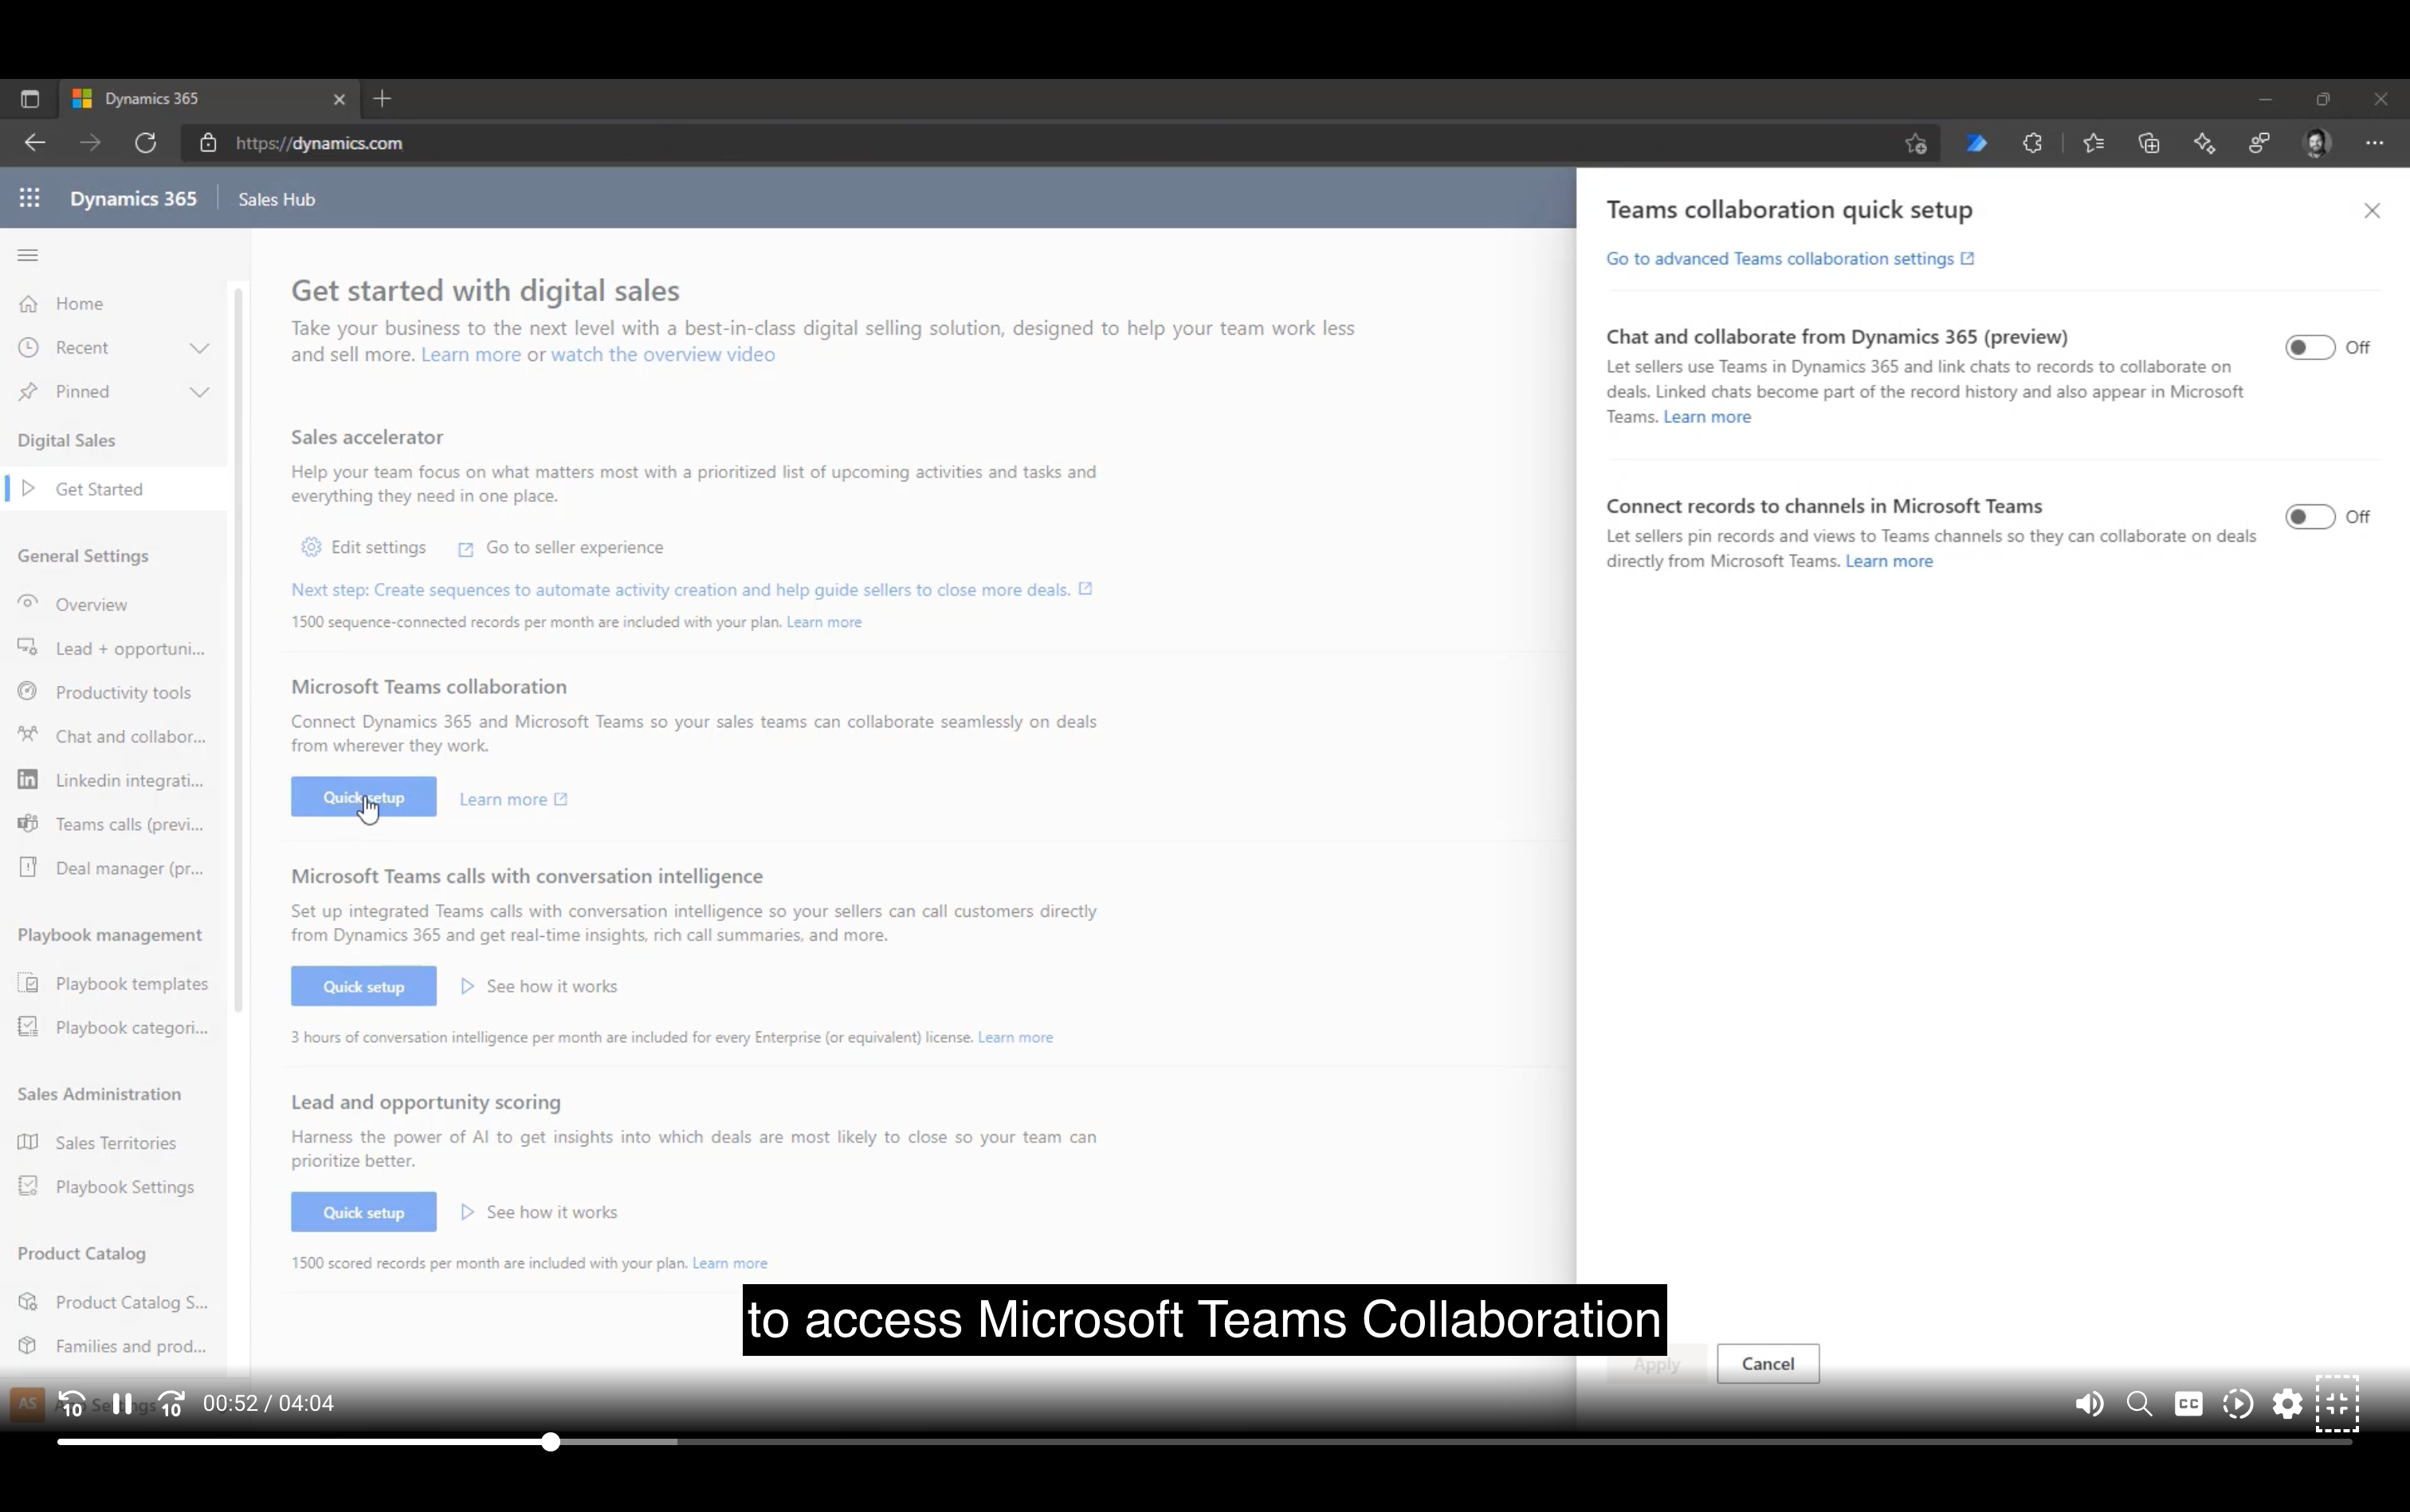The width and height of the screenshot is (2410, 1512).
Task: Toggle closed captions in video player
Action: pyautogui.click(x=2188, y=1403)
